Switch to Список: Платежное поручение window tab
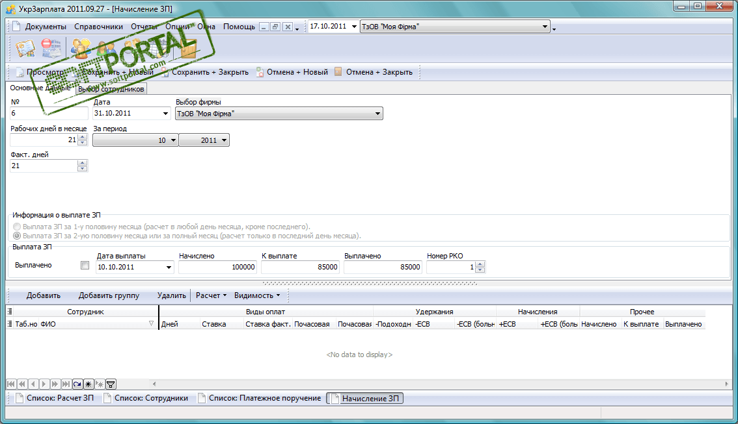The image size is (738, 424). click(x=259, y=398)
